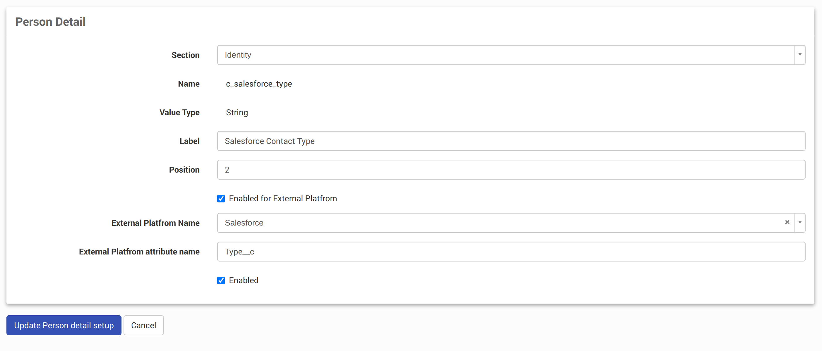Click Update Person detail setup button
The width and height of the screenshot is (822, 351).
[x=64, y=325]
